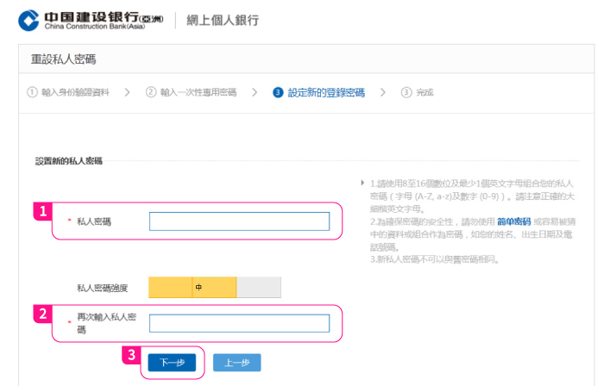Viewport: 604px width, 386px height.
Task: Click the chevron after 輸入身份驗證資料
Action: [127, 92]
